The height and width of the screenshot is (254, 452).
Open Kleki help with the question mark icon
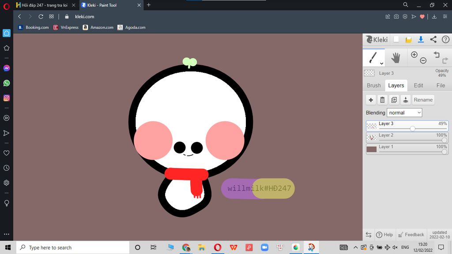(446, 39)
